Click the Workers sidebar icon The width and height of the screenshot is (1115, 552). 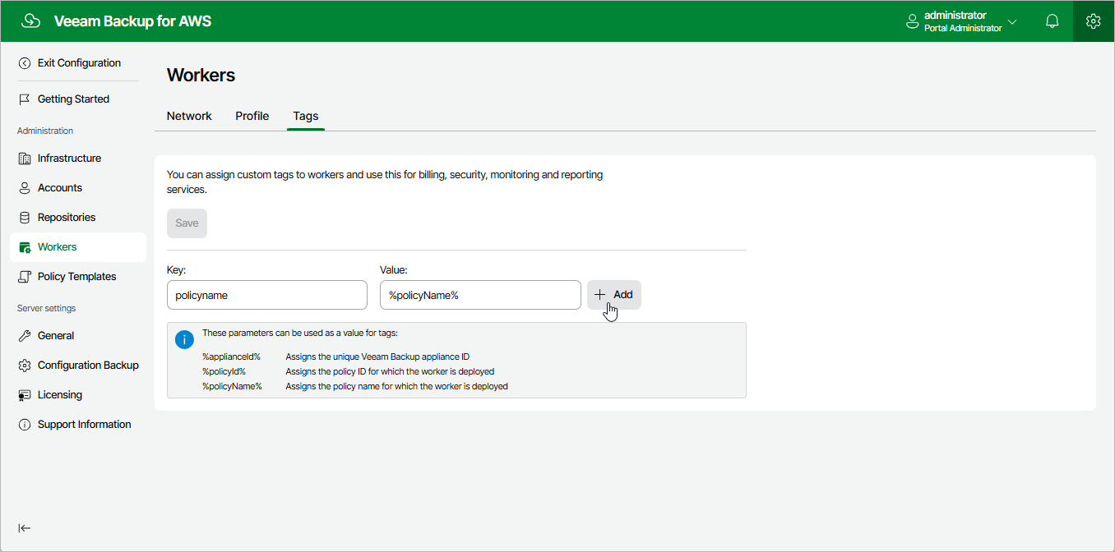25,247
